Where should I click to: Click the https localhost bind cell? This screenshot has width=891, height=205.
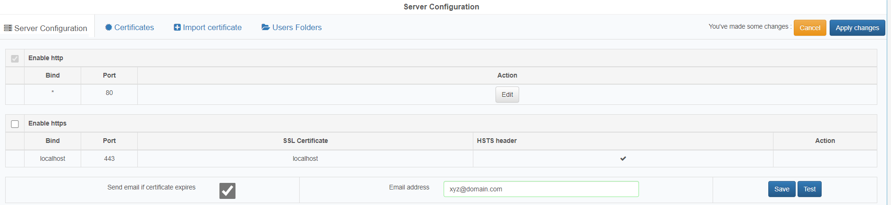[52, 158]
